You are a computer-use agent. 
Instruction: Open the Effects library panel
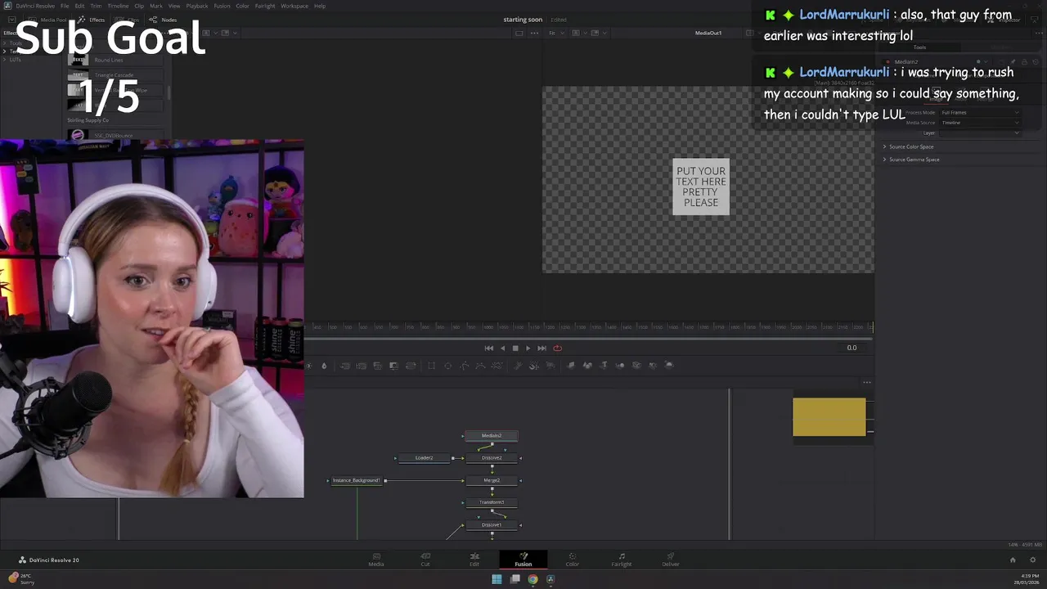click(x=92, y=20)
